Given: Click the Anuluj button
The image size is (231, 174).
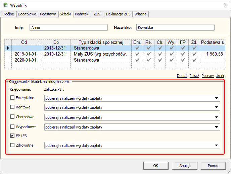Looking at the screenshot, I should click(184, 166).
